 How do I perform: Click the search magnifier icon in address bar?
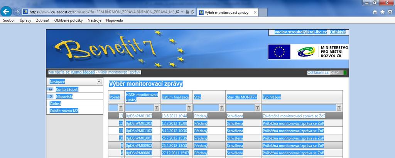pyautogui.click(x=177, y=12)
